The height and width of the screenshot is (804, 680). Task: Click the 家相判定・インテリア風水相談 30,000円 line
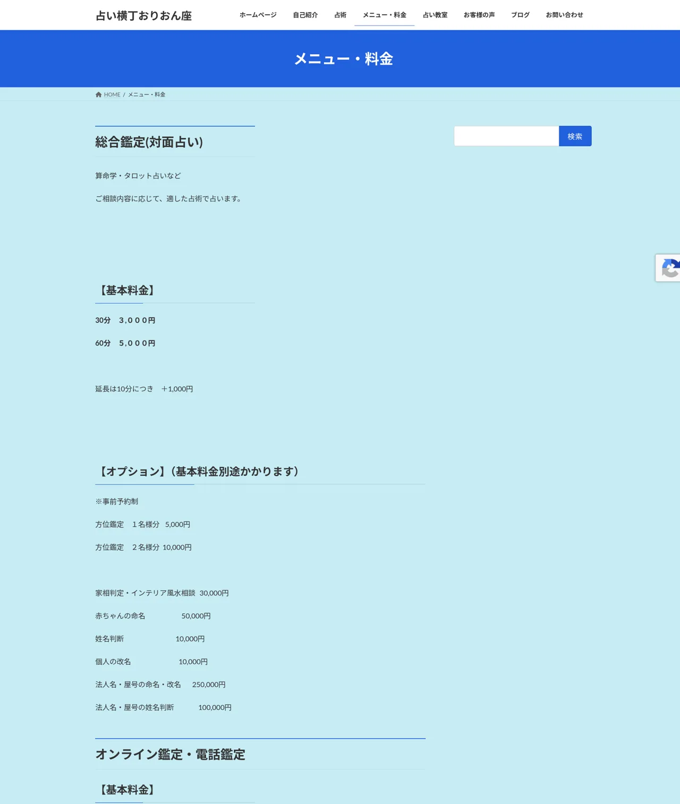tap(162, 593)
